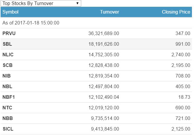The width and height of the screenshot is (194, 135).
Task: Select turnover value 14,752,305.00
Action: tap(104, 55)
